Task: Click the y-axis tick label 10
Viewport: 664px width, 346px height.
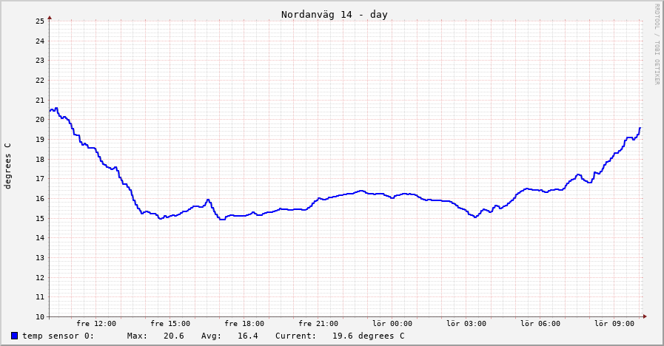Action: point(40,317)
